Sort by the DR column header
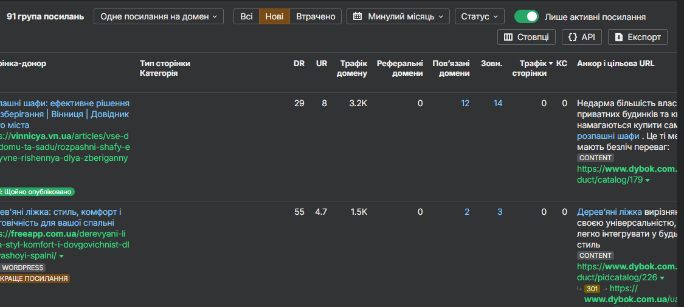 coord(299,63)
